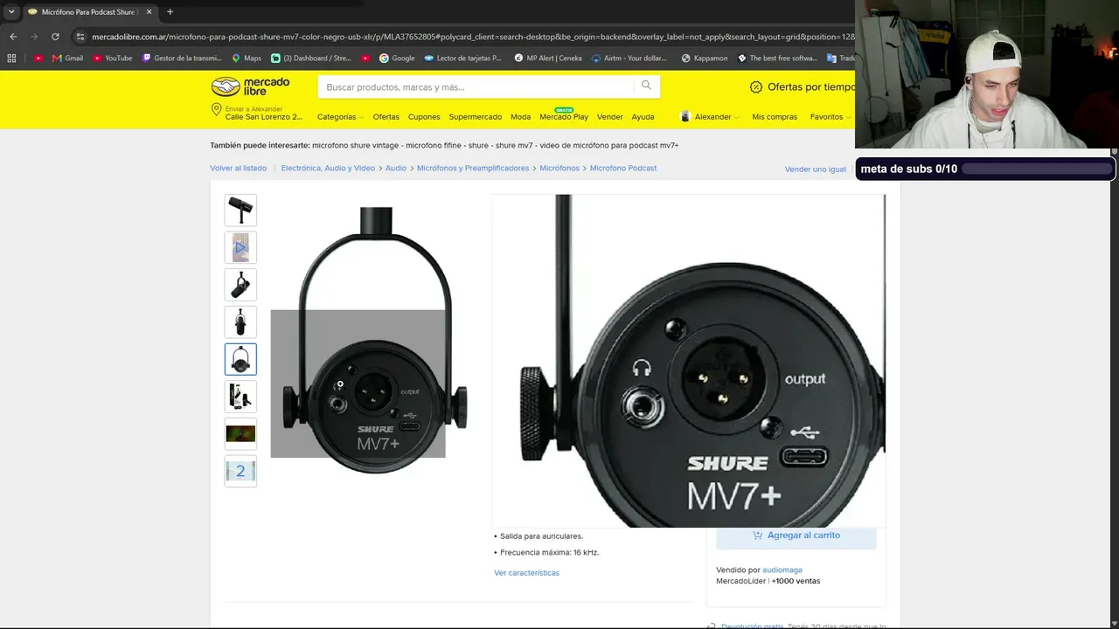Image resolution: width=1119 pixels, height=629 pixels.
Task: Open the tab search dropdown arrow
Action: 11,11
